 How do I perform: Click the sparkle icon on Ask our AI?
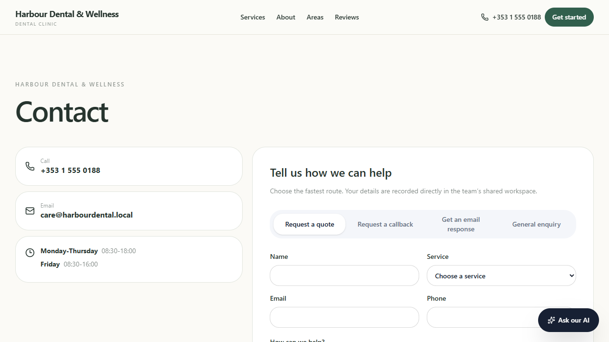551,320
